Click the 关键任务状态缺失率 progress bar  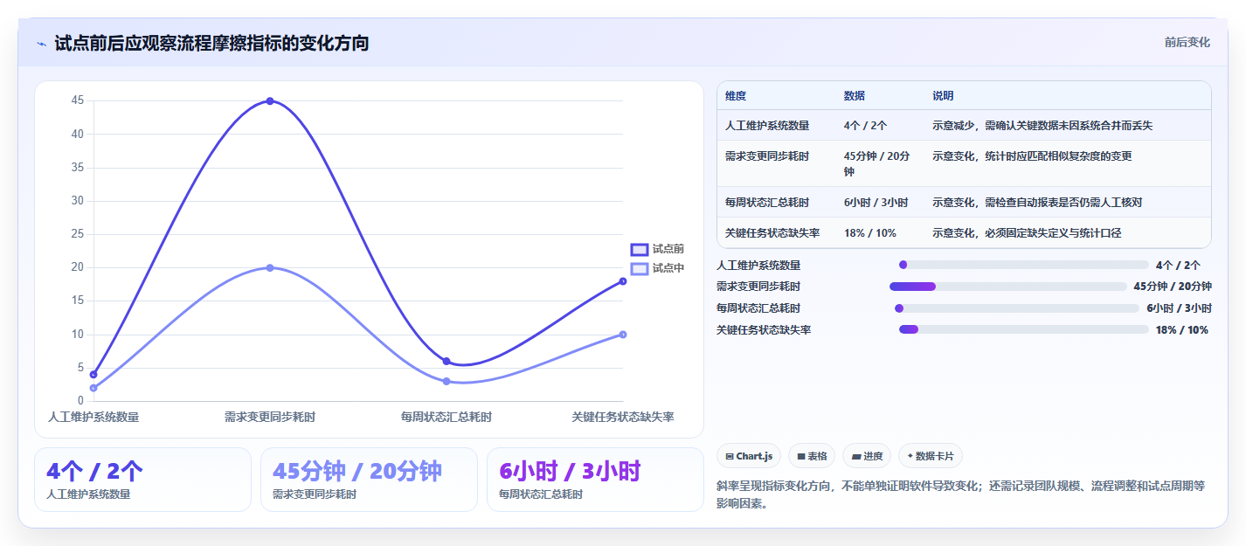[x=1023, y=329]
